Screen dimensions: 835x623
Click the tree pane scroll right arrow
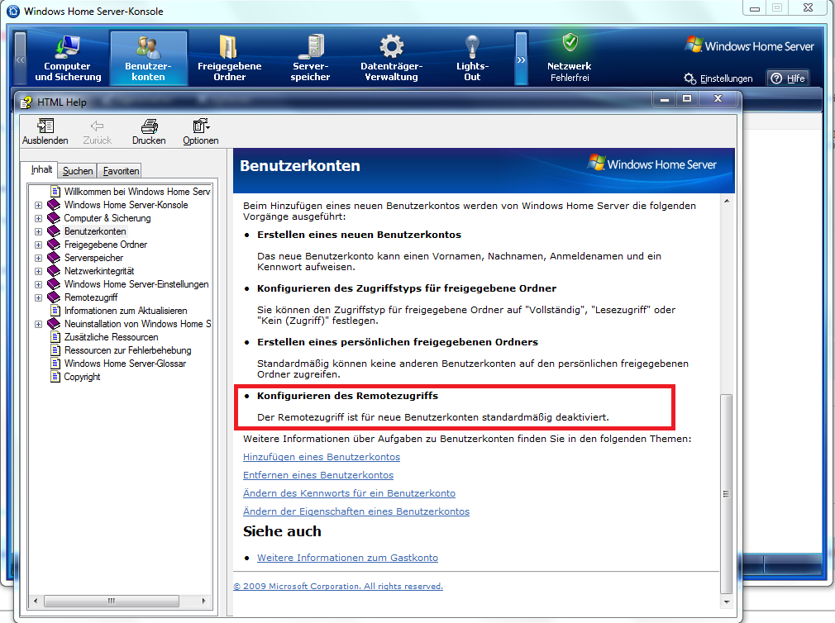coord(203,602)
